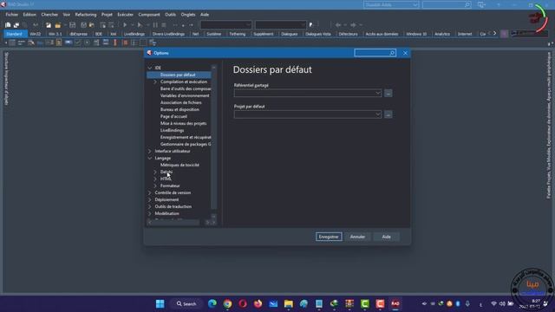Screen dimensions: 555x312
Task: Click the New items icon at toolbar start
Action: [8, 25]
